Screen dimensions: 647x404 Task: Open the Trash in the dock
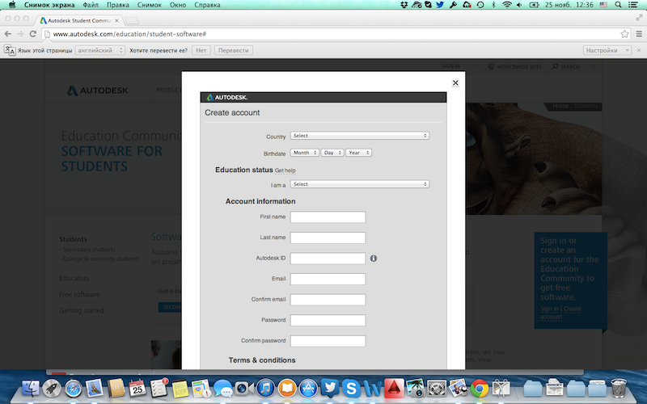pos(620,388)
